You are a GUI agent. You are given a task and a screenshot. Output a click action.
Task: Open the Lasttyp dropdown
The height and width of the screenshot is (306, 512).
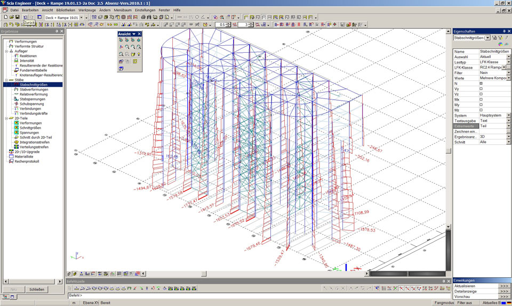[x=508, y=62]
